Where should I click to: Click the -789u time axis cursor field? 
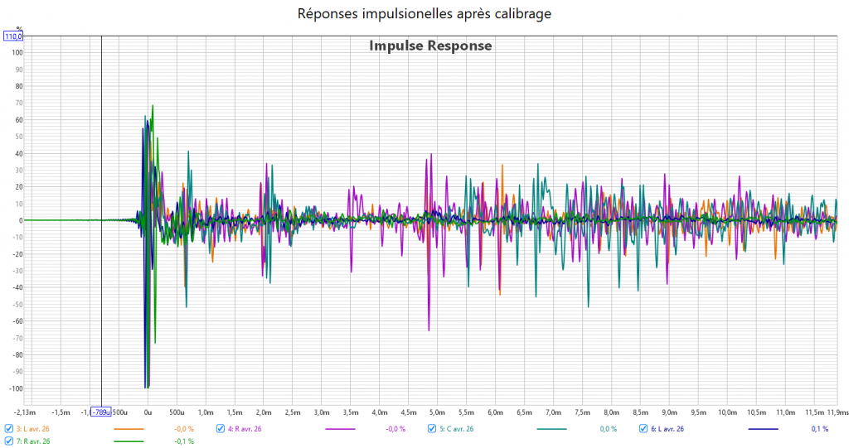(100, 412)
